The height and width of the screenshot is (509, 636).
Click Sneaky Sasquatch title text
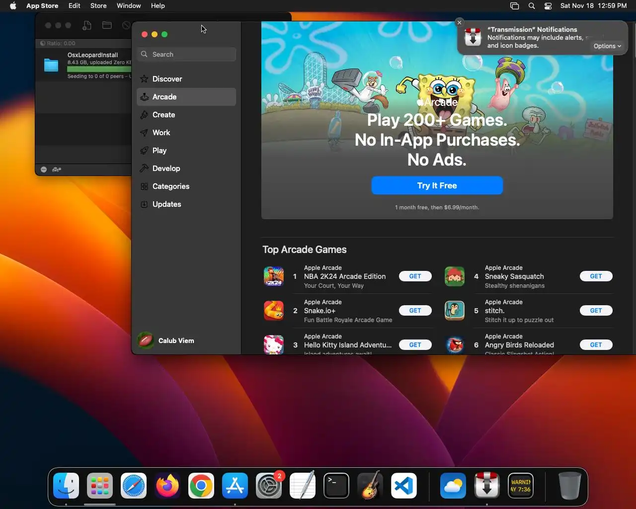[x=514, y=276]
